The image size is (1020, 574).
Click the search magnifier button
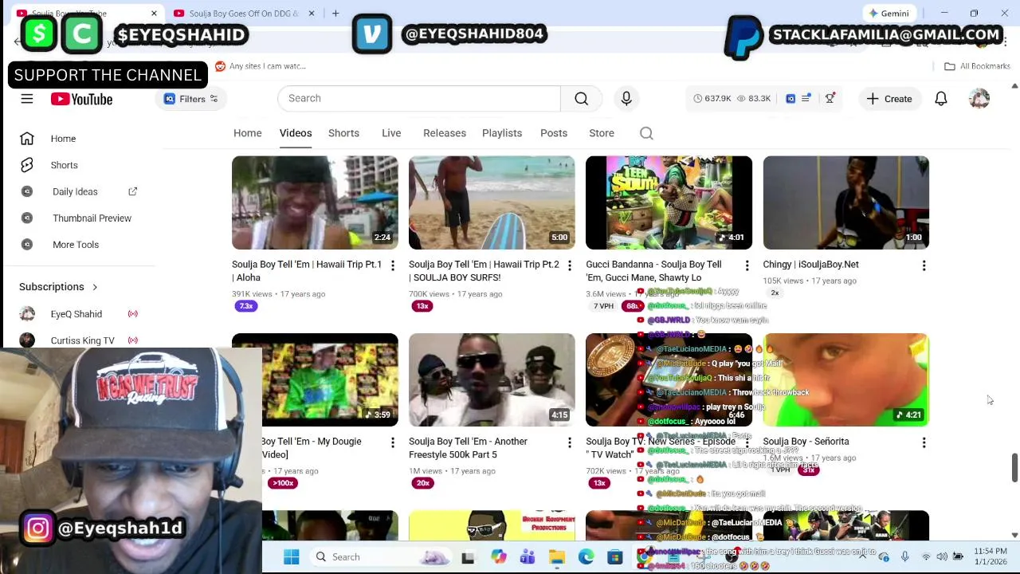(x=582, y=98)
